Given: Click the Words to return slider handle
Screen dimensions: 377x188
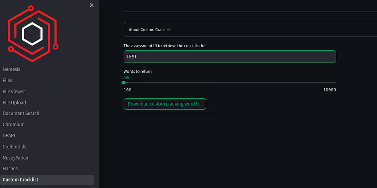Looking at the screenshot, I should [x=124, y=83].
